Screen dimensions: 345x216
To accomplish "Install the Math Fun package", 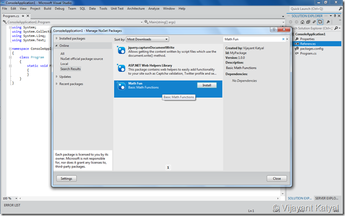I will pyautogui.click(x=207, y=85).
